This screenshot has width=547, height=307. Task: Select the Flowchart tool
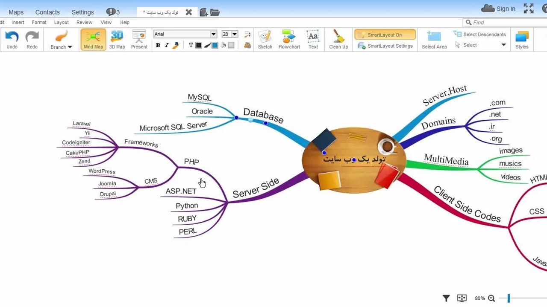pos(289,39)
